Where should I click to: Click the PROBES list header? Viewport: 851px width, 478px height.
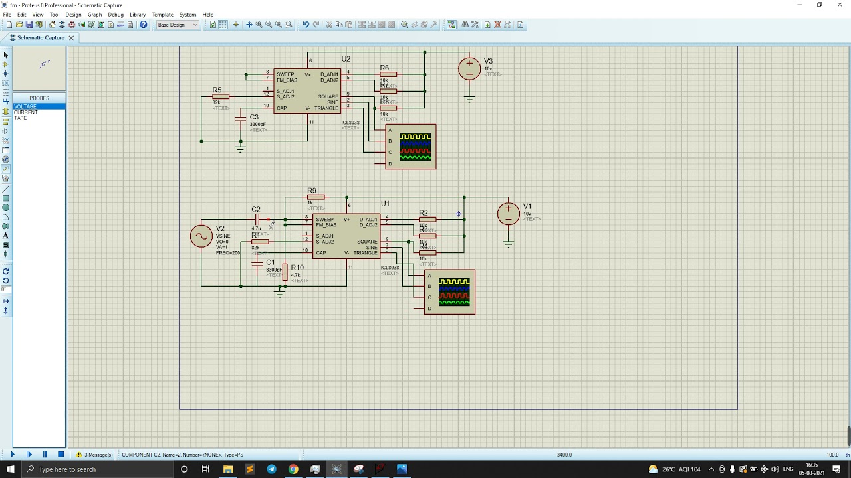(39, 98)
